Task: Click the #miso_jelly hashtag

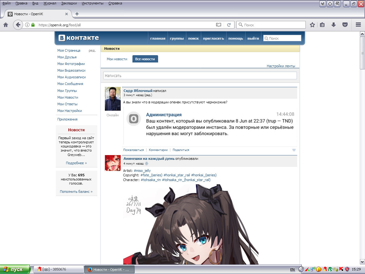Action: (142, 171)
